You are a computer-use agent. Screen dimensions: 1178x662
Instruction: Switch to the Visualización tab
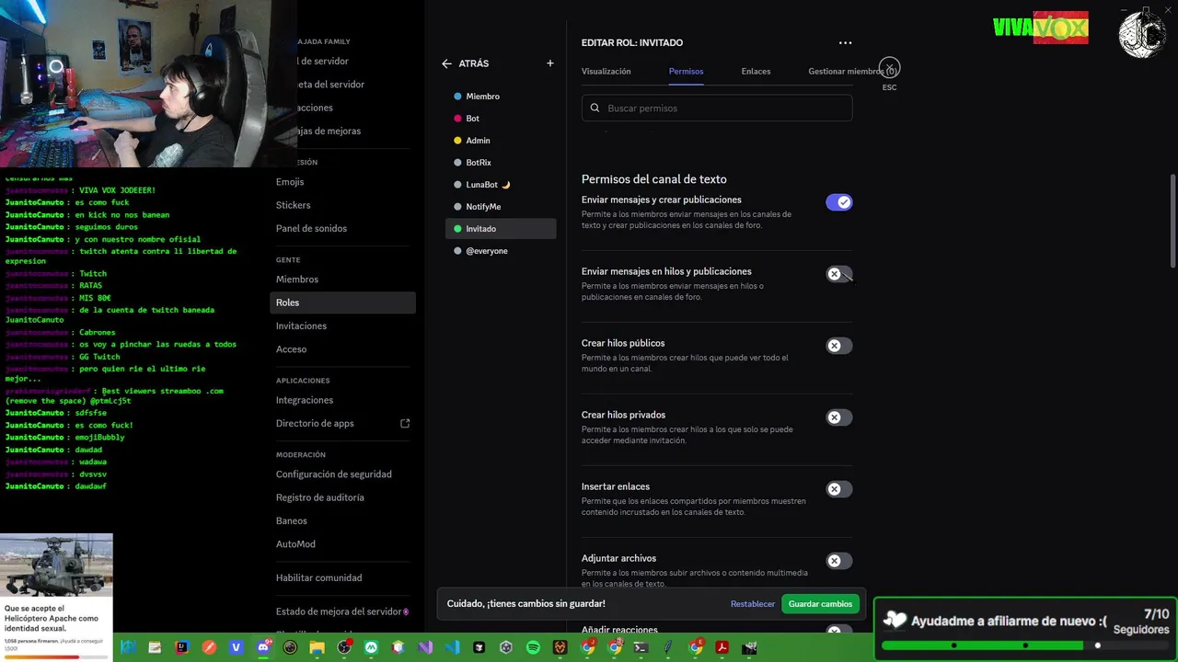[x=606, y=71]
